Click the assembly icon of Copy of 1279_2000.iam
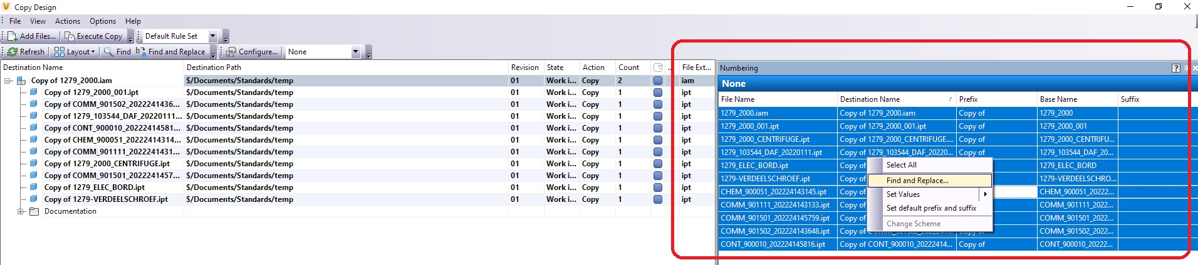 coord(21,81)
